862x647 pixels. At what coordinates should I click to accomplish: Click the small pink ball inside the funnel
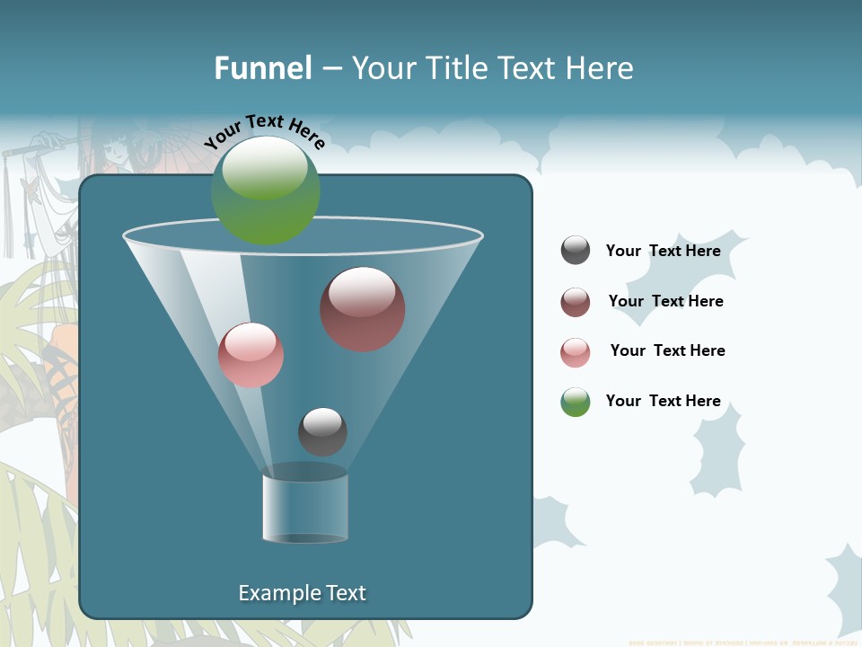252,354
